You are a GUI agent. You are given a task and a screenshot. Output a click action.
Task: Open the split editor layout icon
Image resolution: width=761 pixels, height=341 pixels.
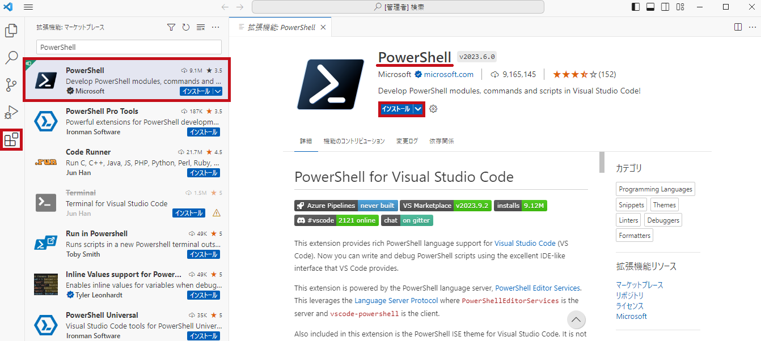738,27
